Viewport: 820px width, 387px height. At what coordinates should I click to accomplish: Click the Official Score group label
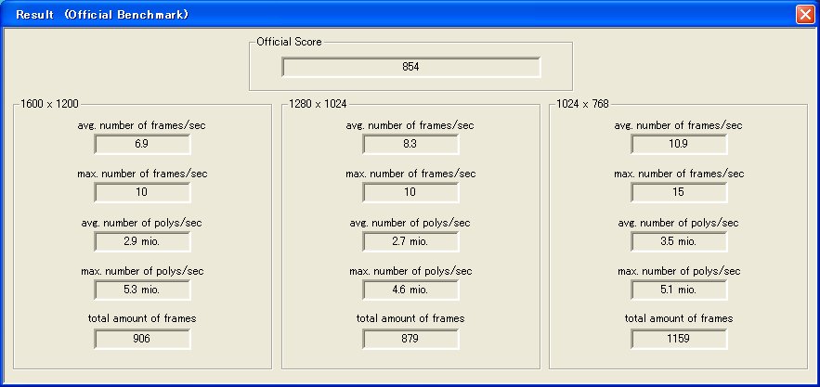290,42
